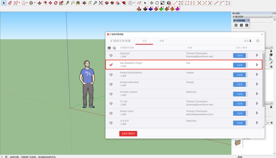The height and width of the screenshot is (158, 276).
Task: Click the Extension Manager list scrollbar
Action: [263, 80]
